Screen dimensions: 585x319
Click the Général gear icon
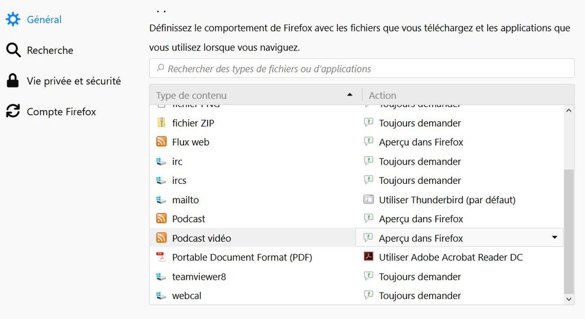click(13, 19)
